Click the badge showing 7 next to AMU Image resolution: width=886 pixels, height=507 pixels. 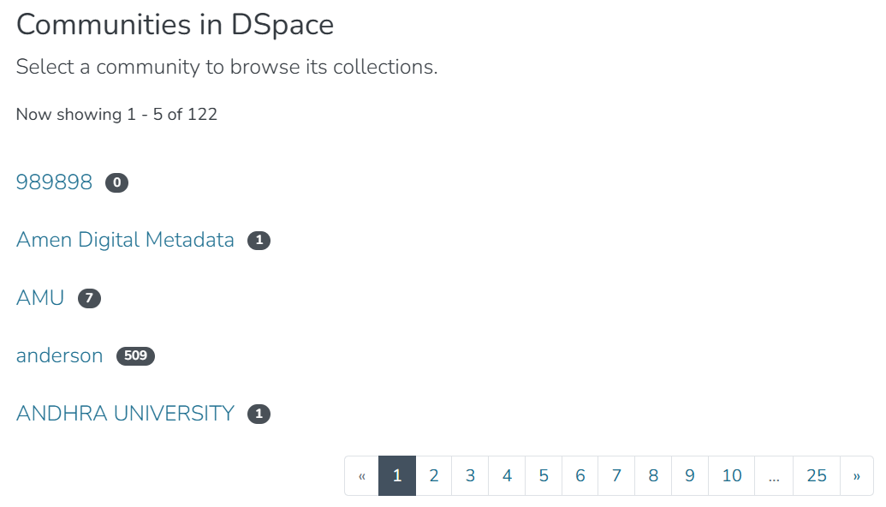tap(89, 298)
